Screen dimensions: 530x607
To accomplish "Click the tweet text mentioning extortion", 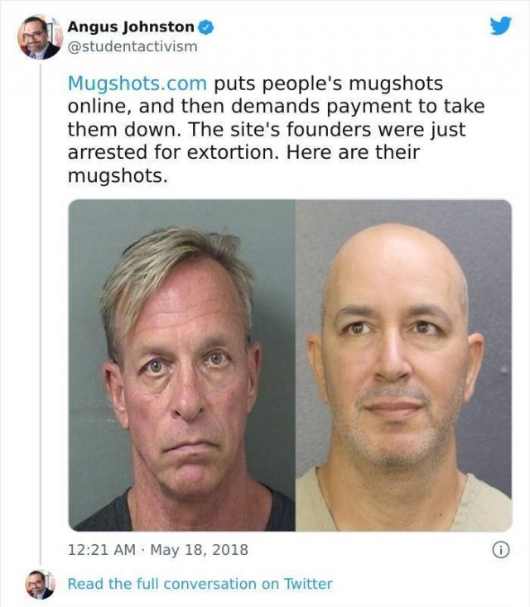I will 276,129.
